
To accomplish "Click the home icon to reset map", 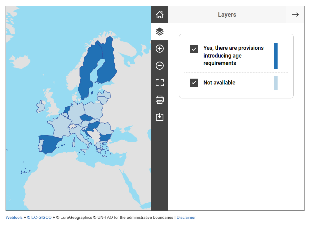I will click(x=160, y=15).
